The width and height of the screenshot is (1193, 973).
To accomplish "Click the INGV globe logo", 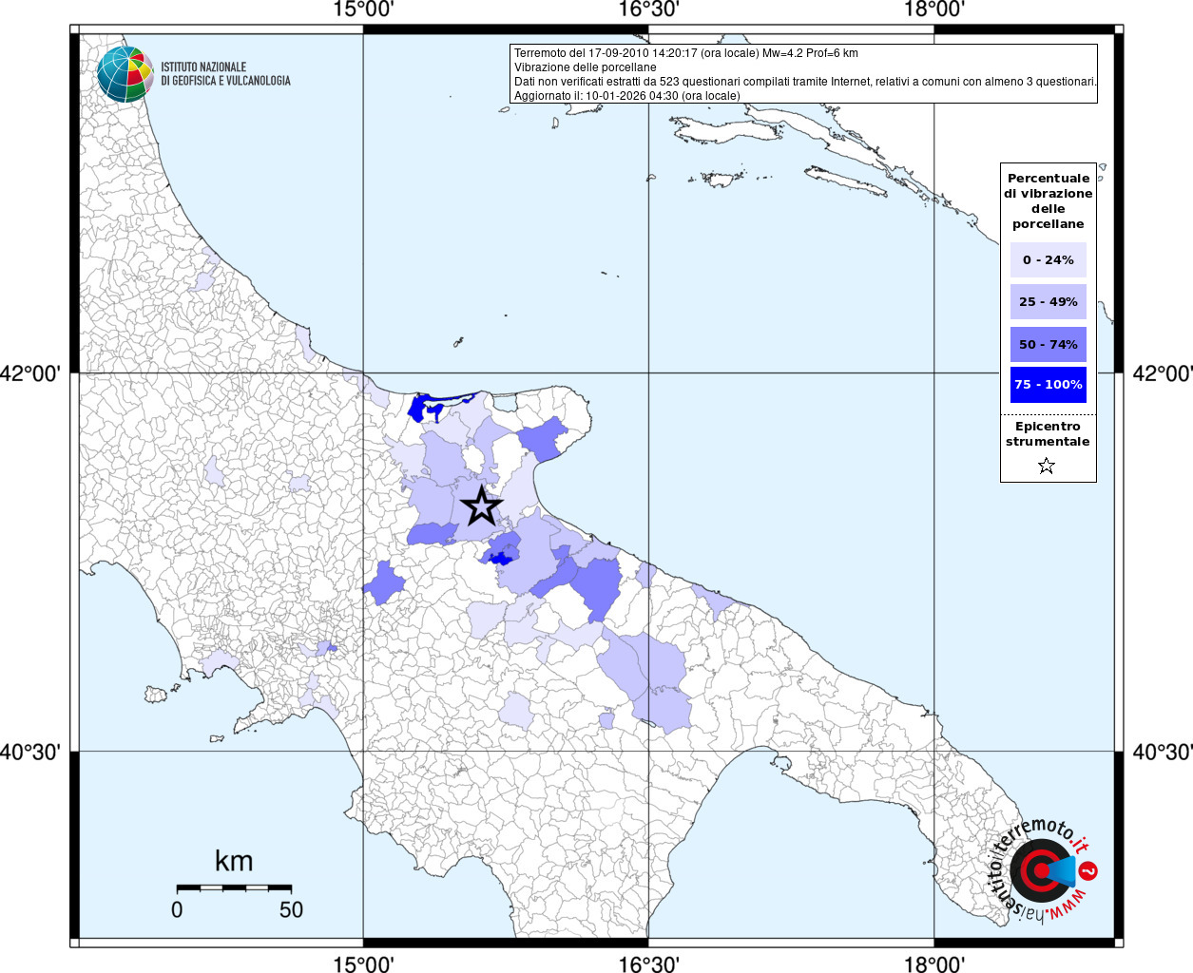I will (125, 74).
